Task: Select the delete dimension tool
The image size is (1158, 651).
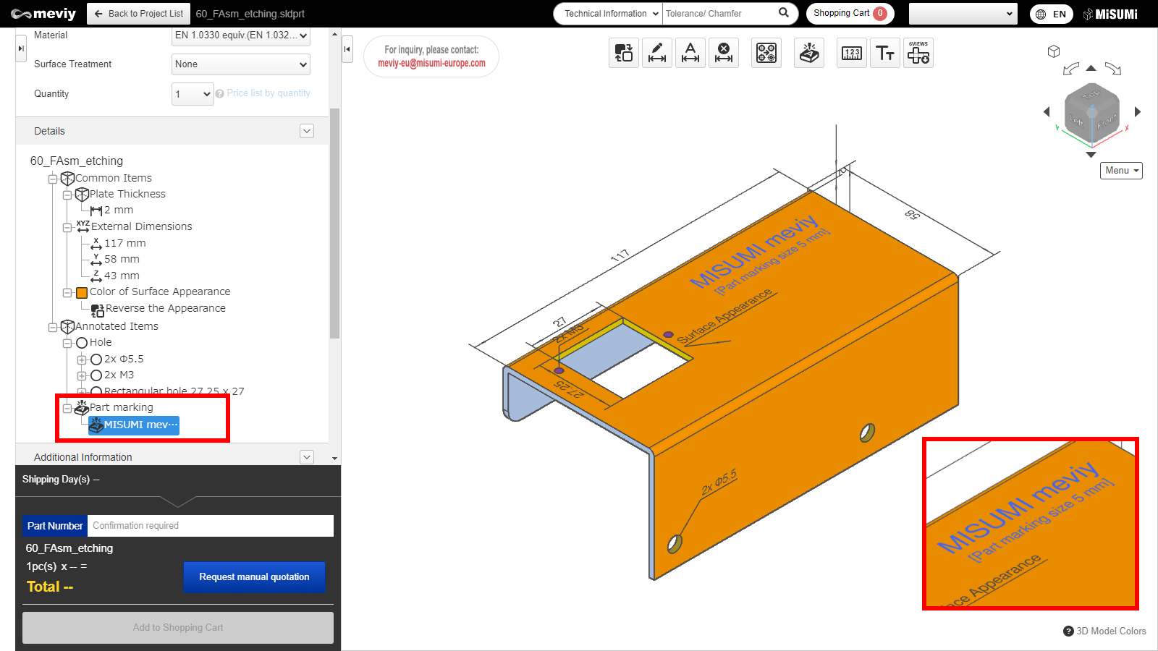Action: coord(724,53)
